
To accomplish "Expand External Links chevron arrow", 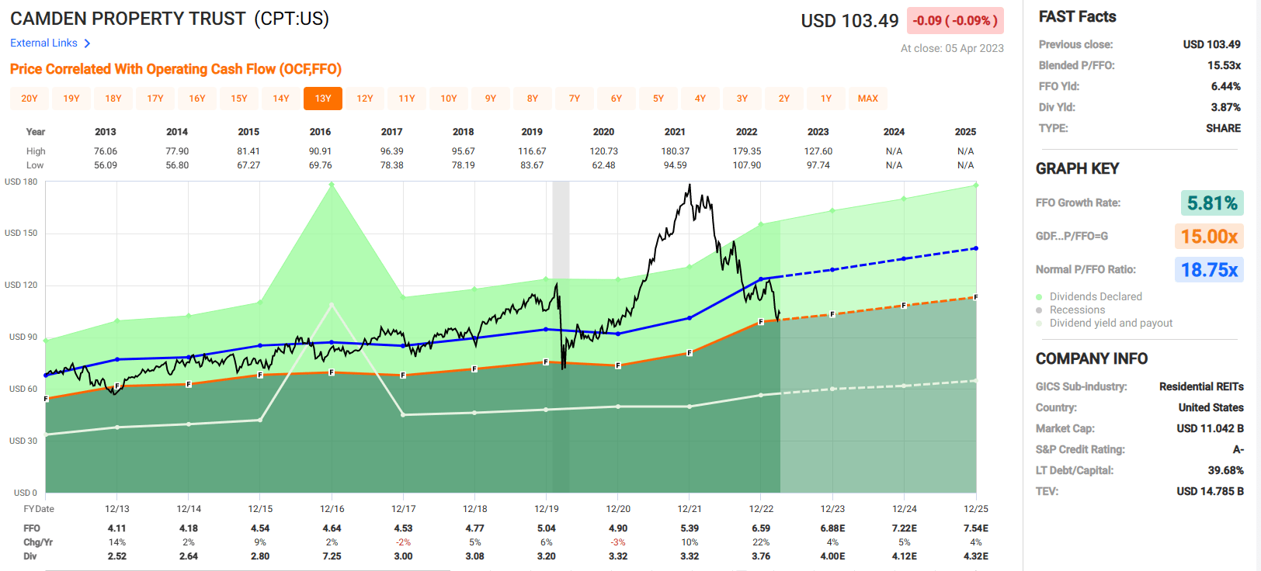I will (87, 43).
